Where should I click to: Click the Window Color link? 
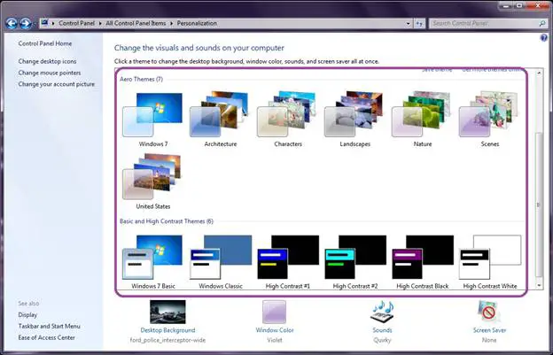click(275, 330)
